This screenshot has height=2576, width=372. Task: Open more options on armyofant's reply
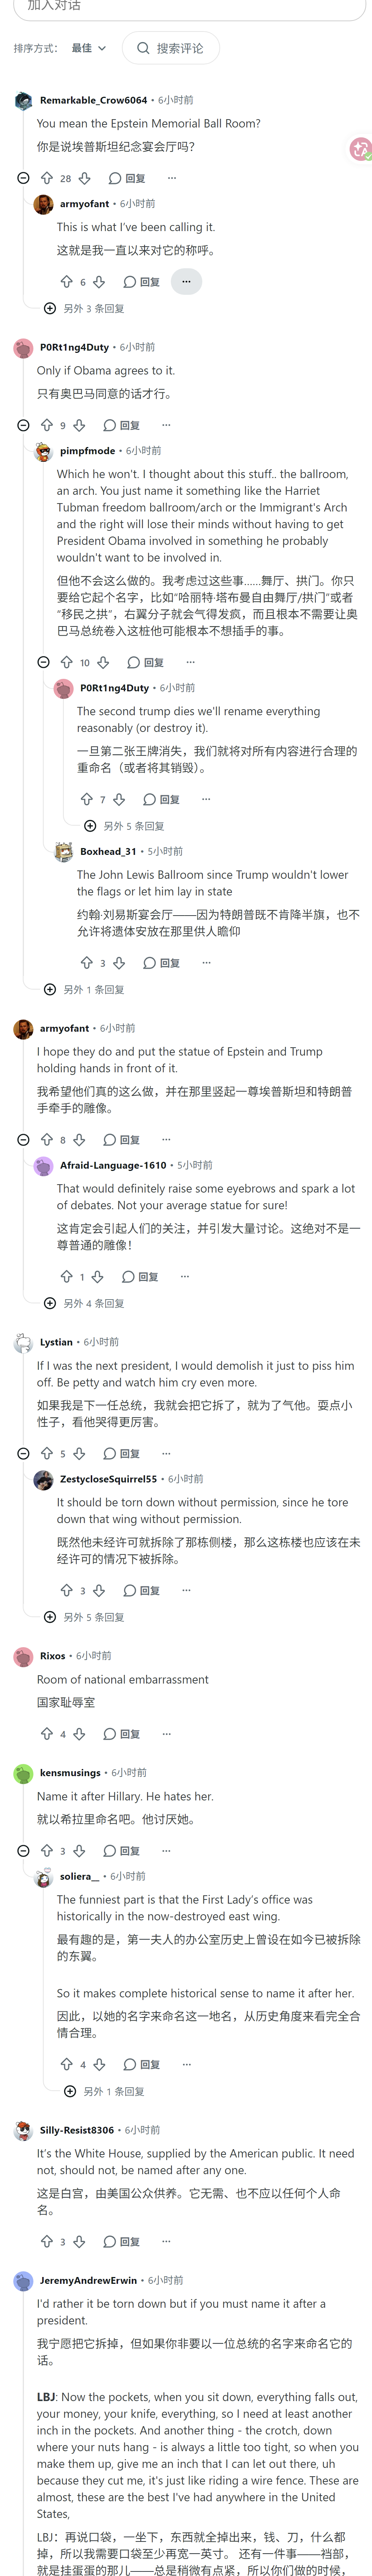click(x=186, y=282)
